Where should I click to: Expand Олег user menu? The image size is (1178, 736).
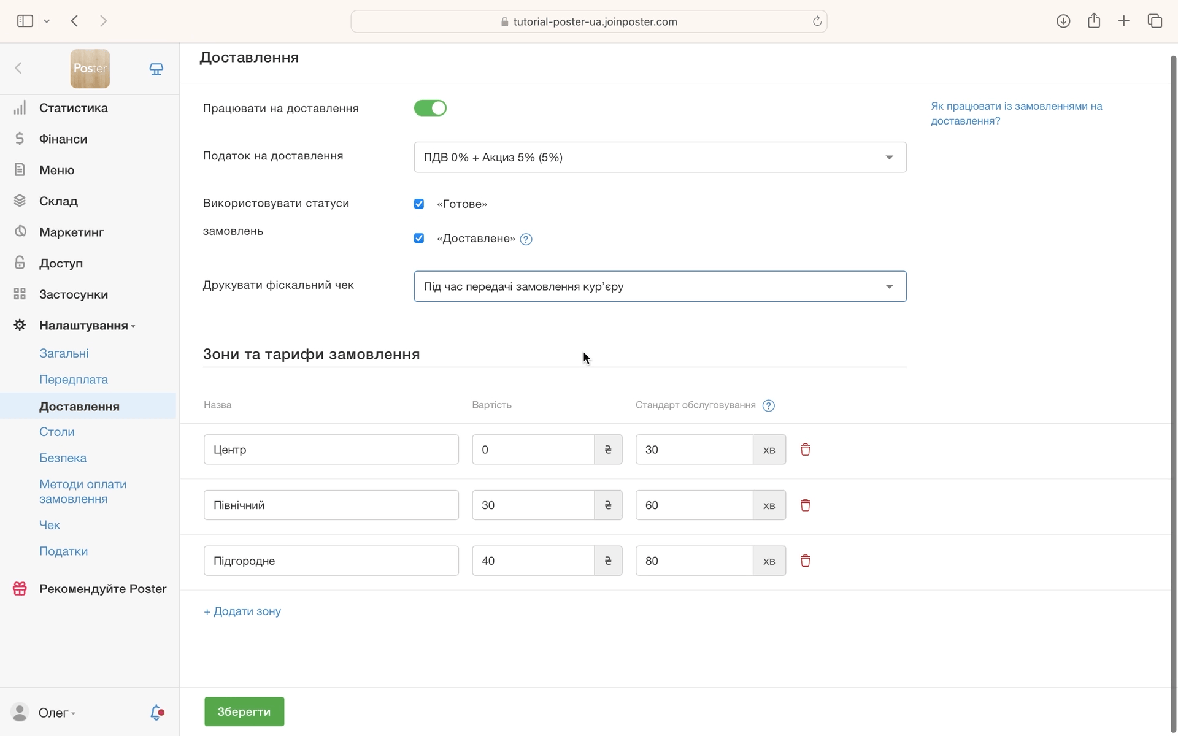pos(56,713)
